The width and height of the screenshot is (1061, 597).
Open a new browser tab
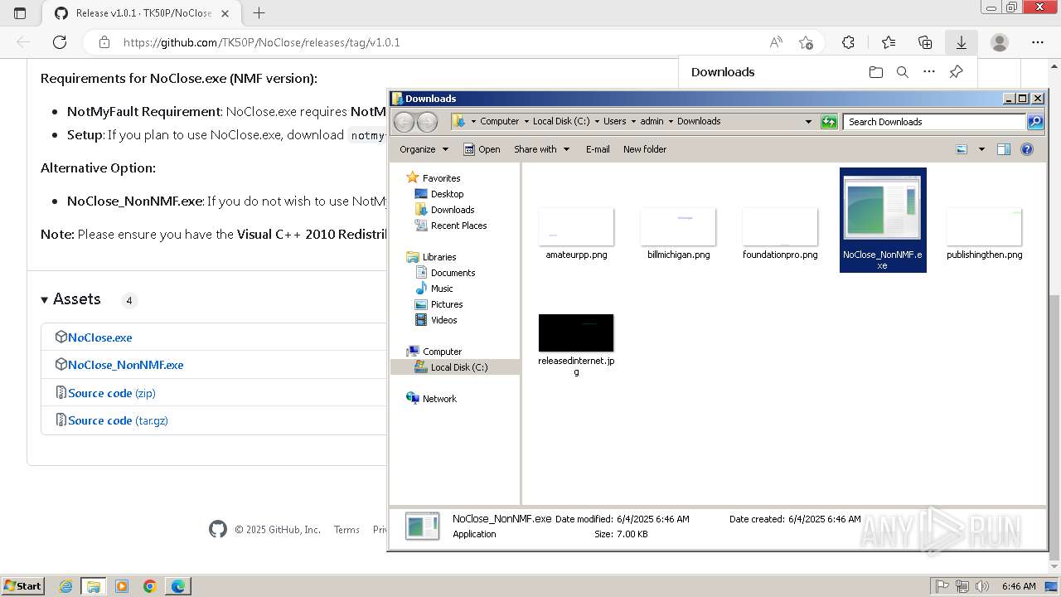[259, 13]
